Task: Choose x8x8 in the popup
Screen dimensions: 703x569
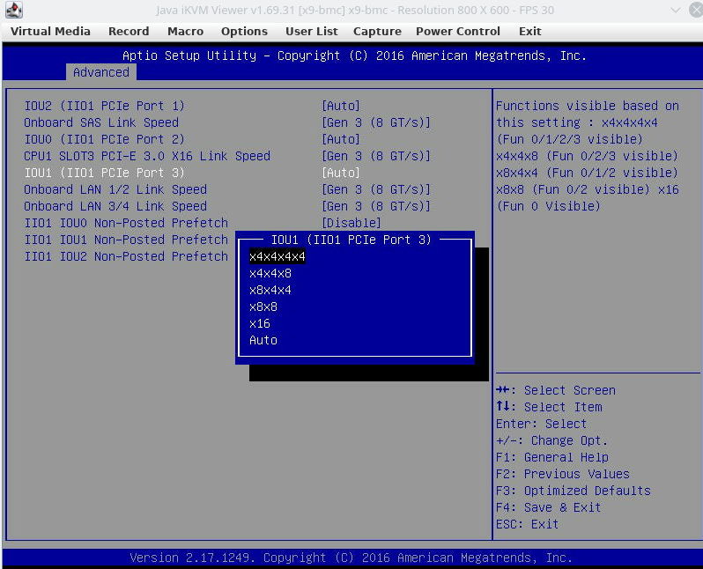Action: 263,307
